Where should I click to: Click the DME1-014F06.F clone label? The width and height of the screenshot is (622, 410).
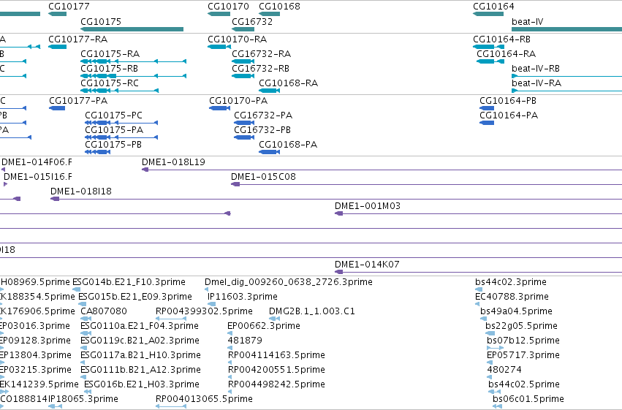click(x=37, y=162)
